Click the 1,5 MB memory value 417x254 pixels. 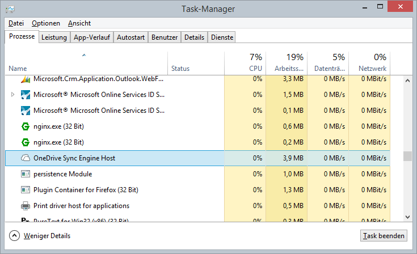[x=293, y=95]
